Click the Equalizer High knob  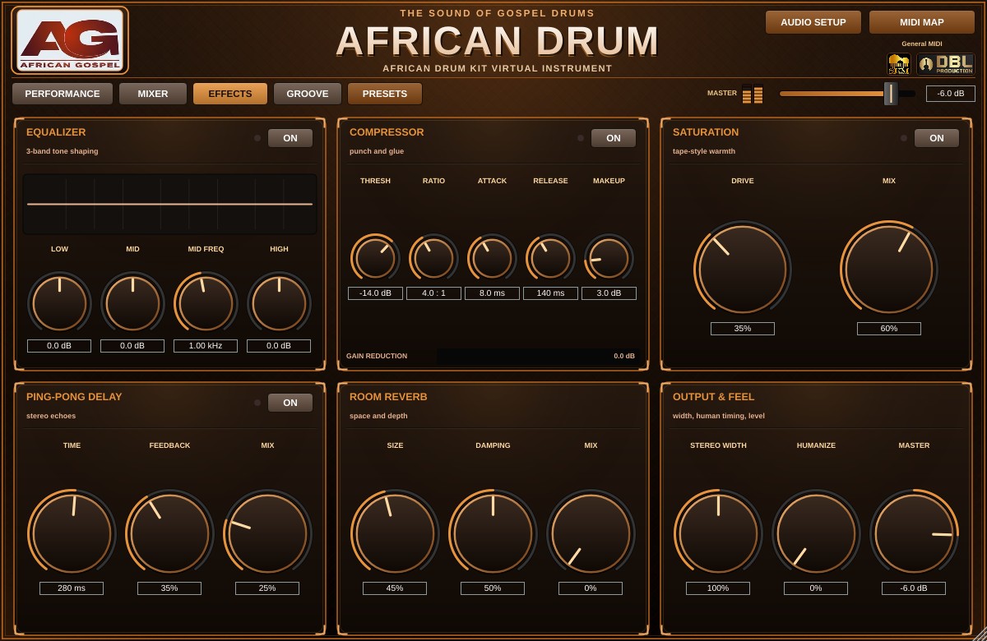pyautogui.click(x=279, y=303)
